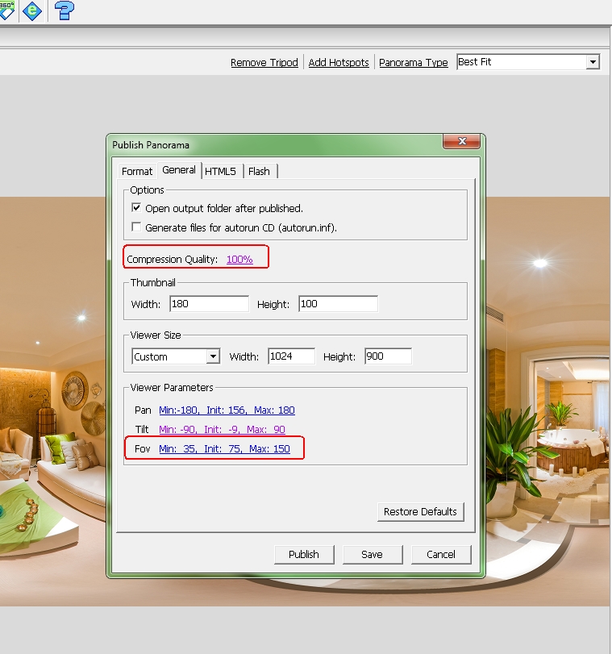Open the Fov min/init/max parameters link
Image resolution: width=612 pixels, height=654 pixels.
pos(224,448)
